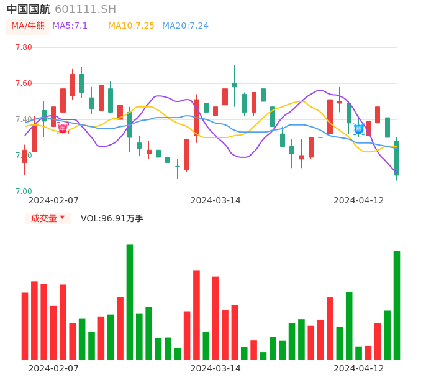Click the 7.80 price axis label
Image resolution: width=426 pixels, height=377 pixels.
pos(24,47)
